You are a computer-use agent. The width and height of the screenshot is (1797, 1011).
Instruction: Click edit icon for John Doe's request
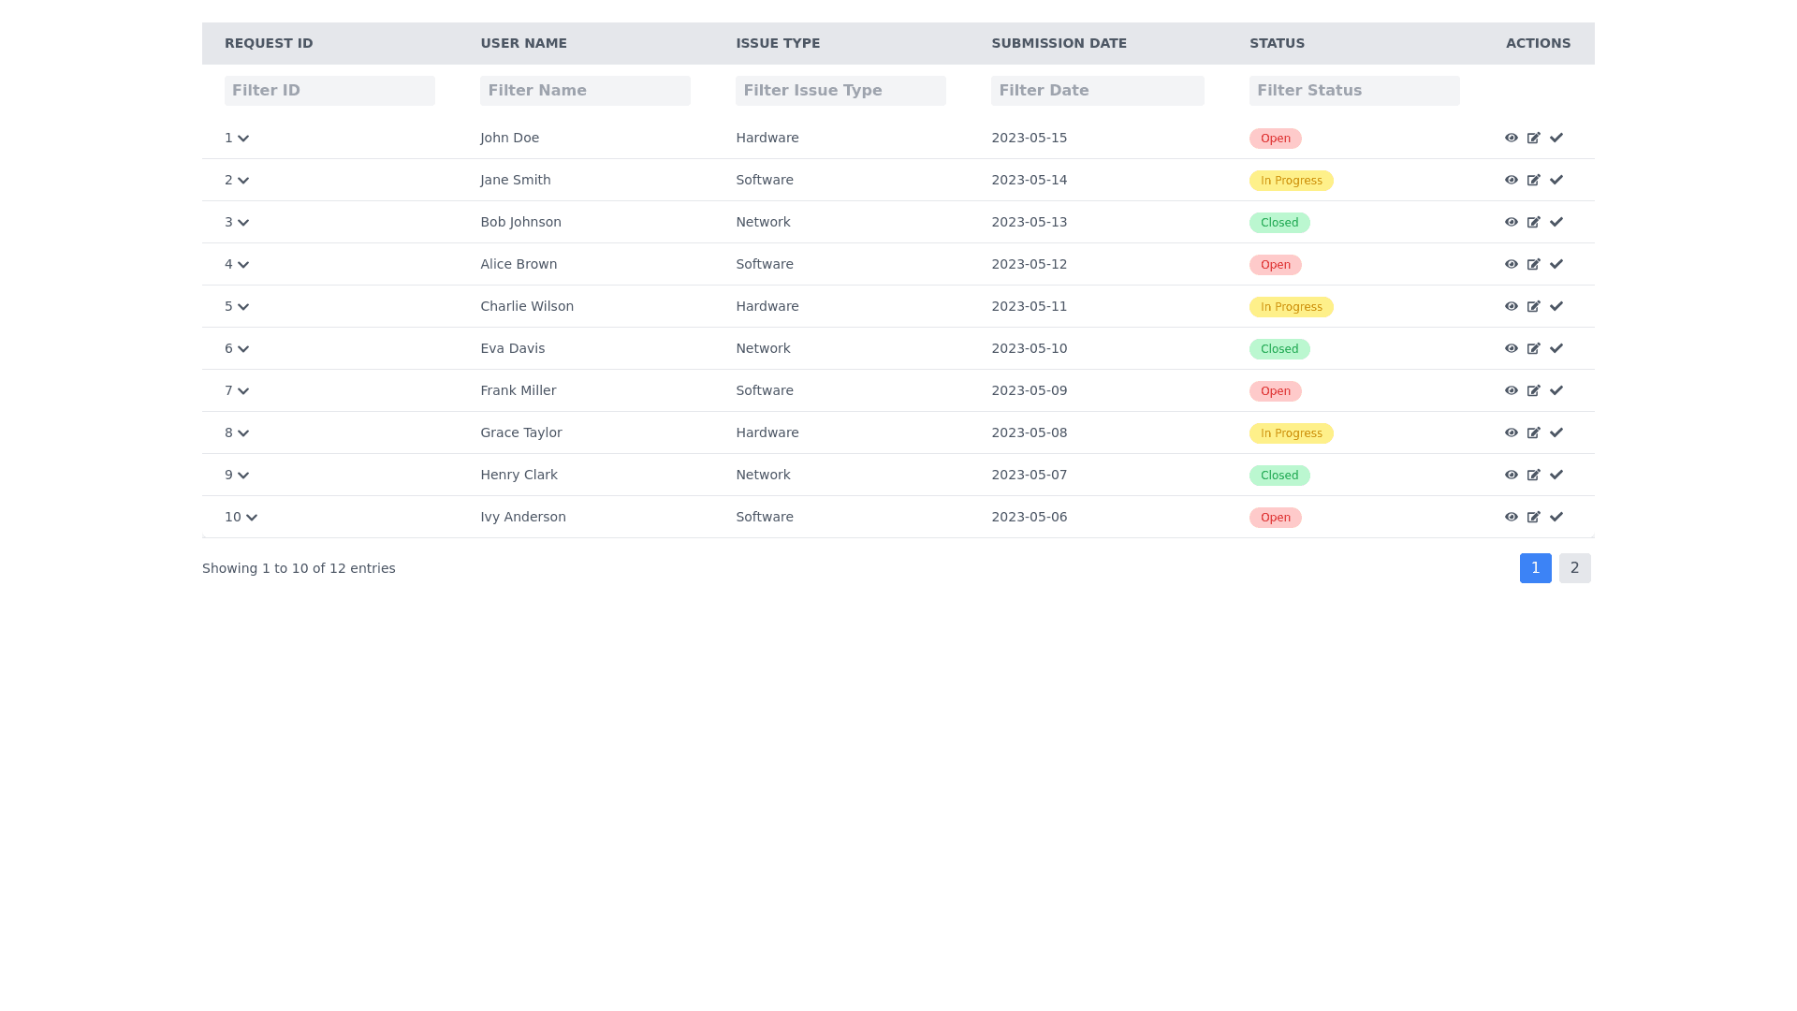[1533, 138]
